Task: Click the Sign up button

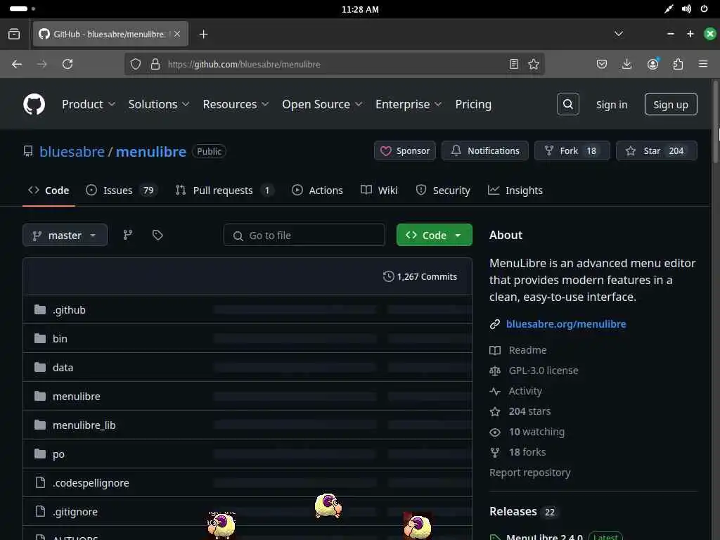Action: (670, 104)
